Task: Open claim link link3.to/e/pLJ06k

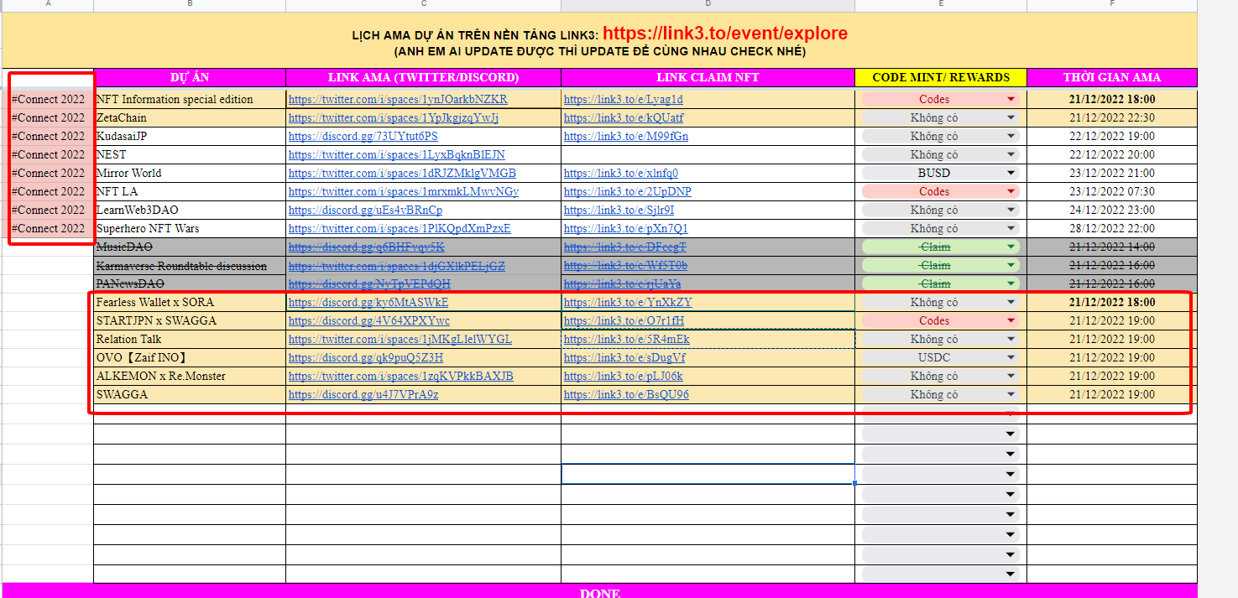Action: pyautogui.click(x=624, y=376)
